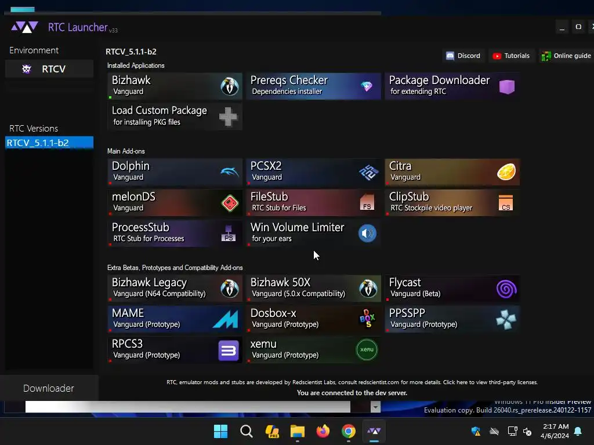This screenshot has height=445, width=594.
Task: Launch Chrome from the taskbar
Action: pyautogui.click(x=349, y=431)
